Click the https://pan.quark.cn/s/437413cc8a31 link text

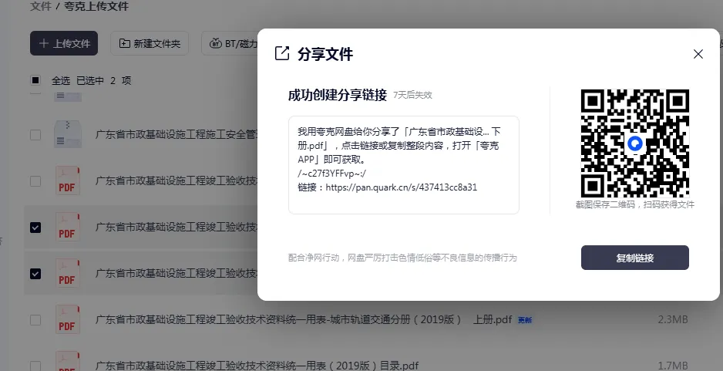[x=401, y=187]
